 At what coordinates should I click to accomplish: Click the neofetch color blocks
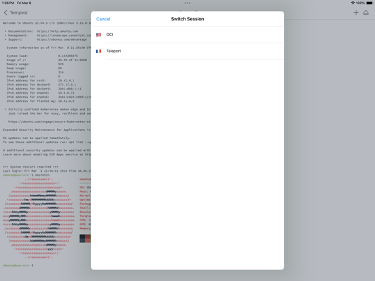(x=85, y=238)
